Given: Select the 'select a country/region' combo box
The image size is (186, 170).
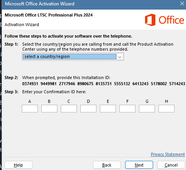Looking at the screenshot, I should pos(73,57).
